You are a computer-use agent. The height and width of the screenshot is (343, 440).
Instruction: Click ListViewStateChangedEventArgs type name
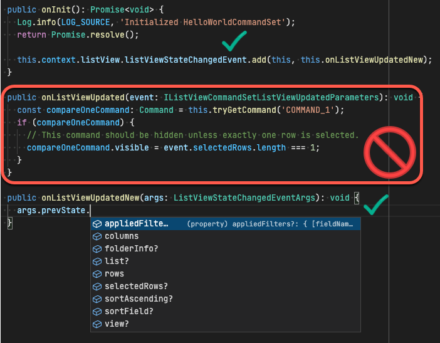[x=244, y=198]
